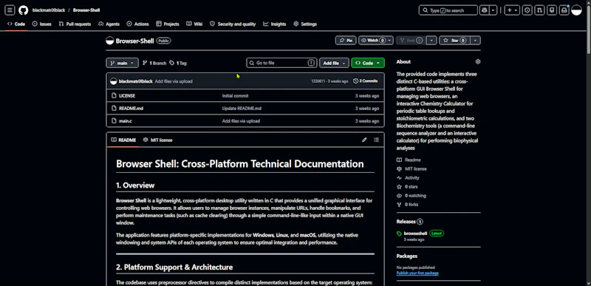Open Copilot chat icon
The height and width of the screenshot is (286, 591).
(x=485, y=10)
